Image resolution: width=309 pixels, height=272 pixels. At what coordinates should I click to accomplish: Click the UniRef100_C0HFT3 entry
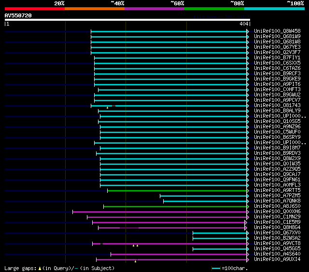pyautogui.click(x=277, y=90)
